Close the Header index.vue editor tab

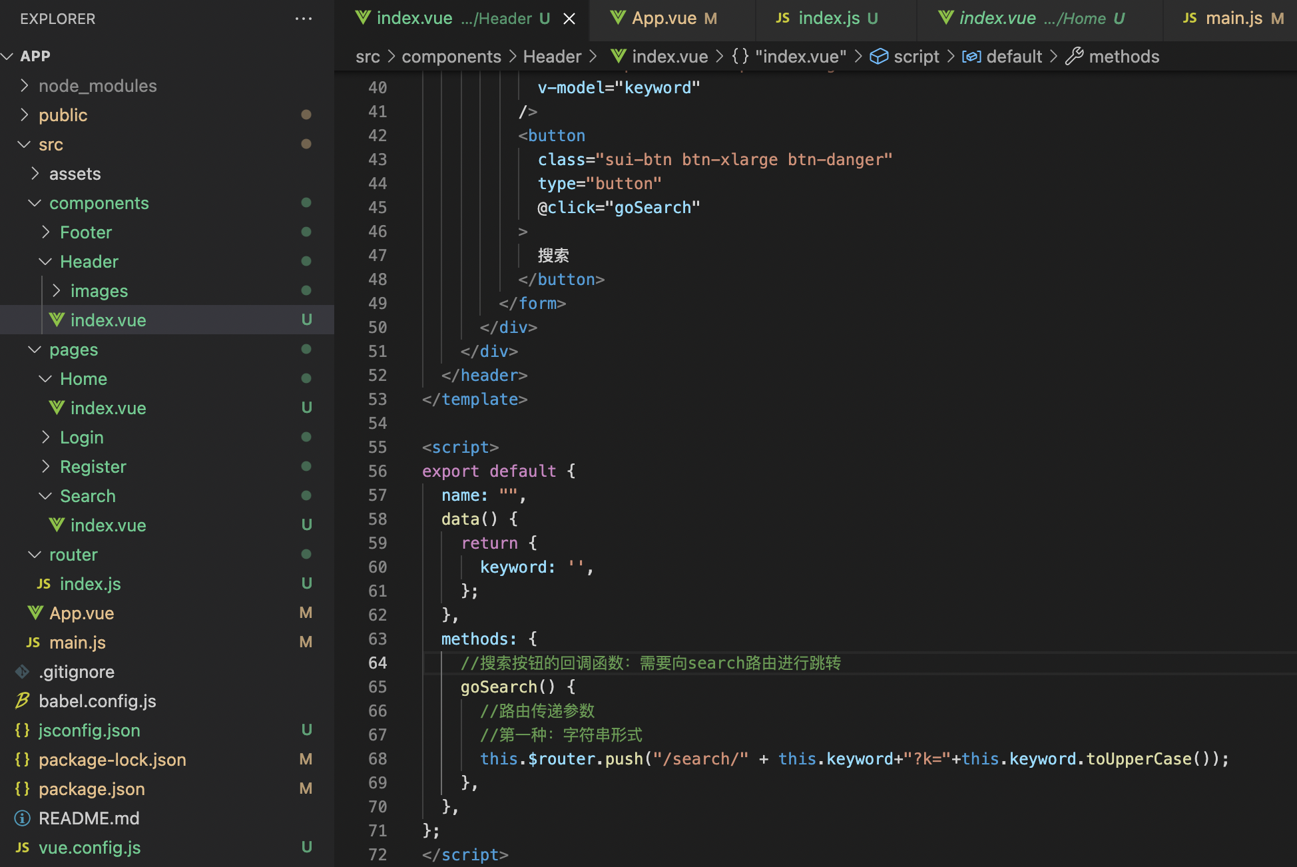click(x=569, y=19)
